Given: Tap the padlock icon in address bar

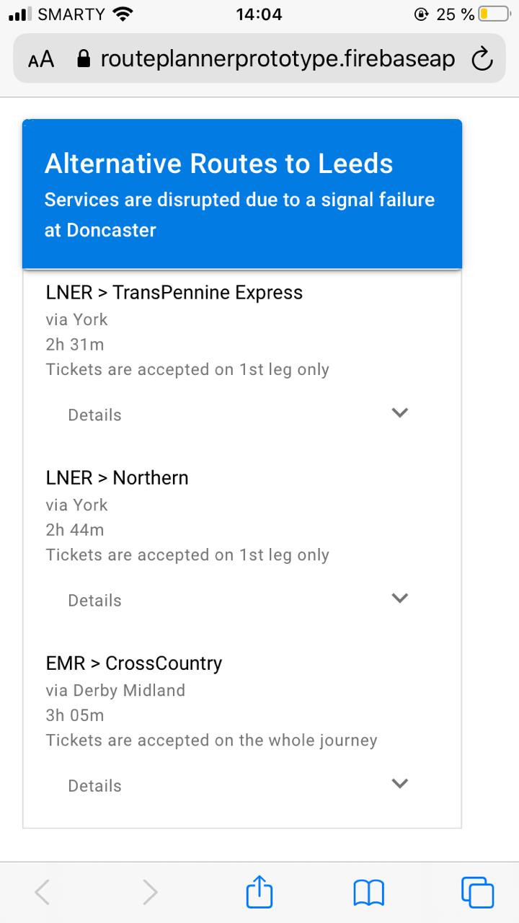Looking at the screenshot, I should tap(84, 58).
